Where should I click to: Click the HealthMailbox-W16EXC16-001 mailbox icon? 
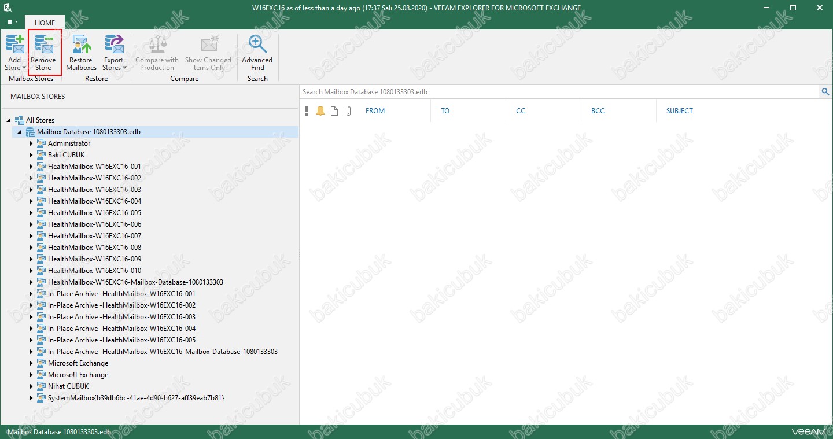tap(41, 167)
